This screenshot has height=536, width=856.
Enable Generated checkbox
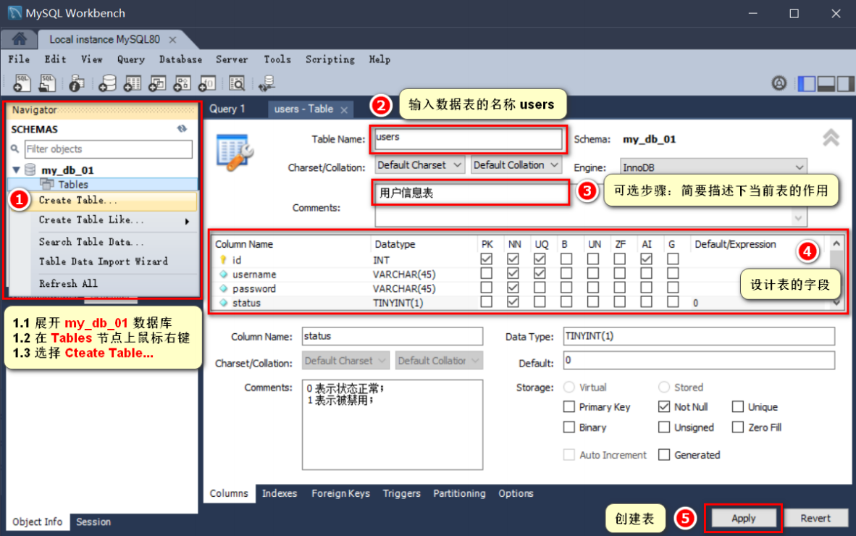664,455
